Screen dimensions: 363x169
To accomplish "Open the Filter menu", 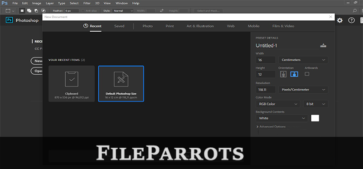I will pyautogui.click(x=87, y=3).
